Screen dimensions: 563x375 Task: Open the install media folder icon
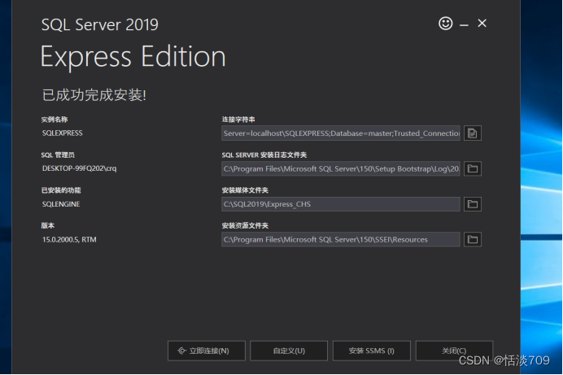coord(472,204)
